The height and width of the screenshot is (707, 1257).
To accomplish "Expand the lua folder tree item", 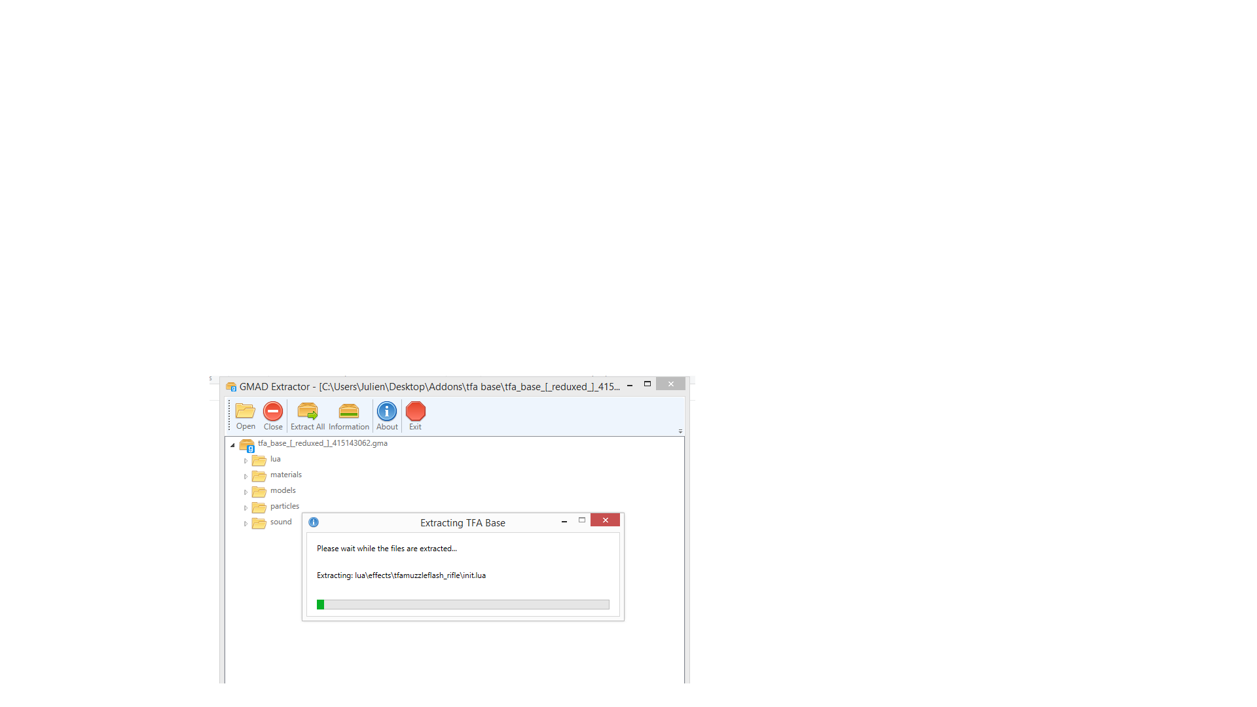I will click(x=246, y=460).
